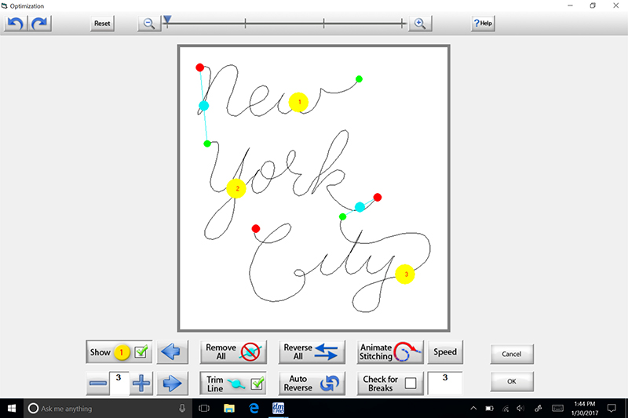628x418 pixels.
Task: Decrease the value with the minus icon
Action: 97,383
